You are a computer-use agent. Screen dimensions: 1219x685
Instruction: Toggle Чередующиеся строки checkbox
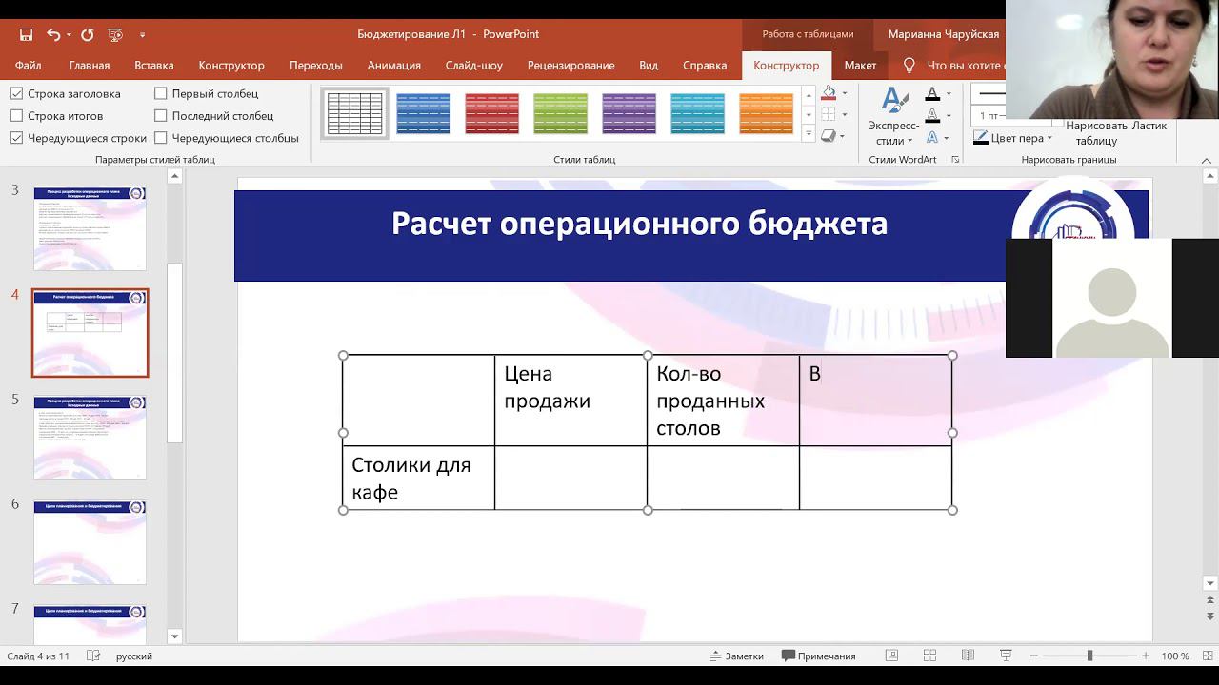[16, 138]
